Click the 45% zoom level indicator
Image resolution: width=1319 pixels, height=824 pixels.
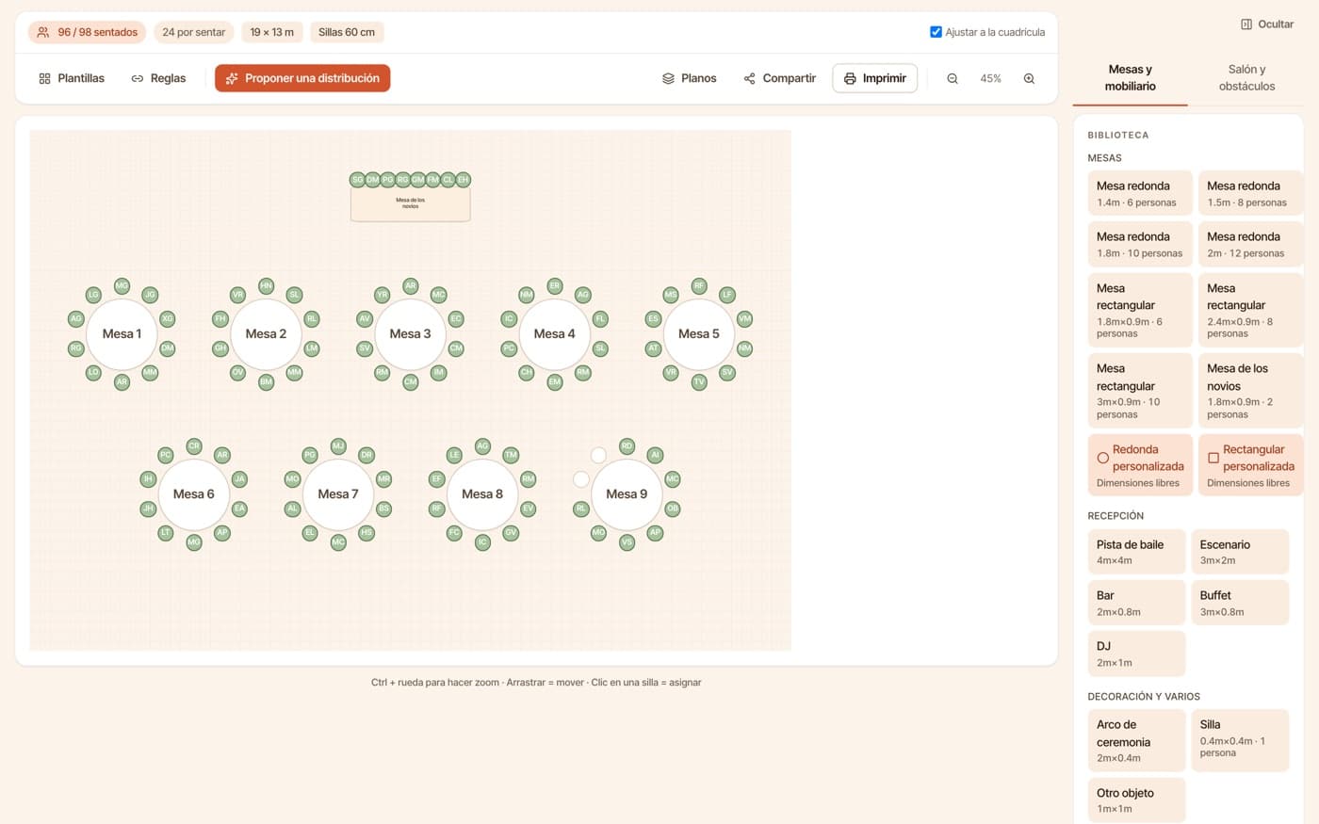[x=990, y=78]
